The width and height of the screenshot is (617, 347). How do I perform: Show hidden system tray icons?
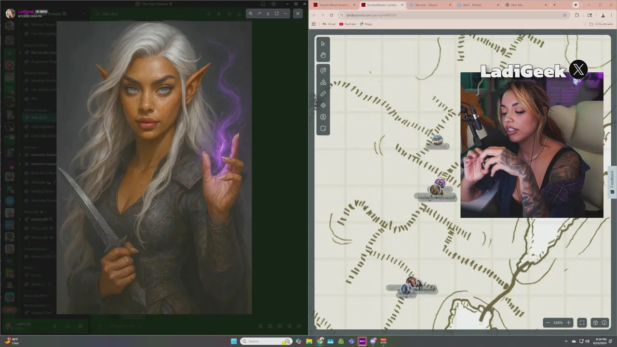(x=566, y=341)
